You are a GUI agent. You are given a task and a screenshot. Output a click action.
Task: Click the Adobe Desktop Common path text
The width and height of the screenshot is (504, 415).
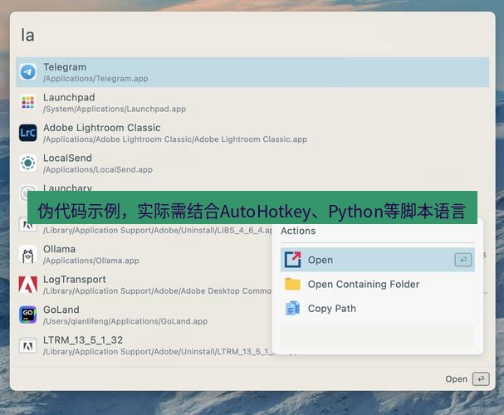point(158,291)
